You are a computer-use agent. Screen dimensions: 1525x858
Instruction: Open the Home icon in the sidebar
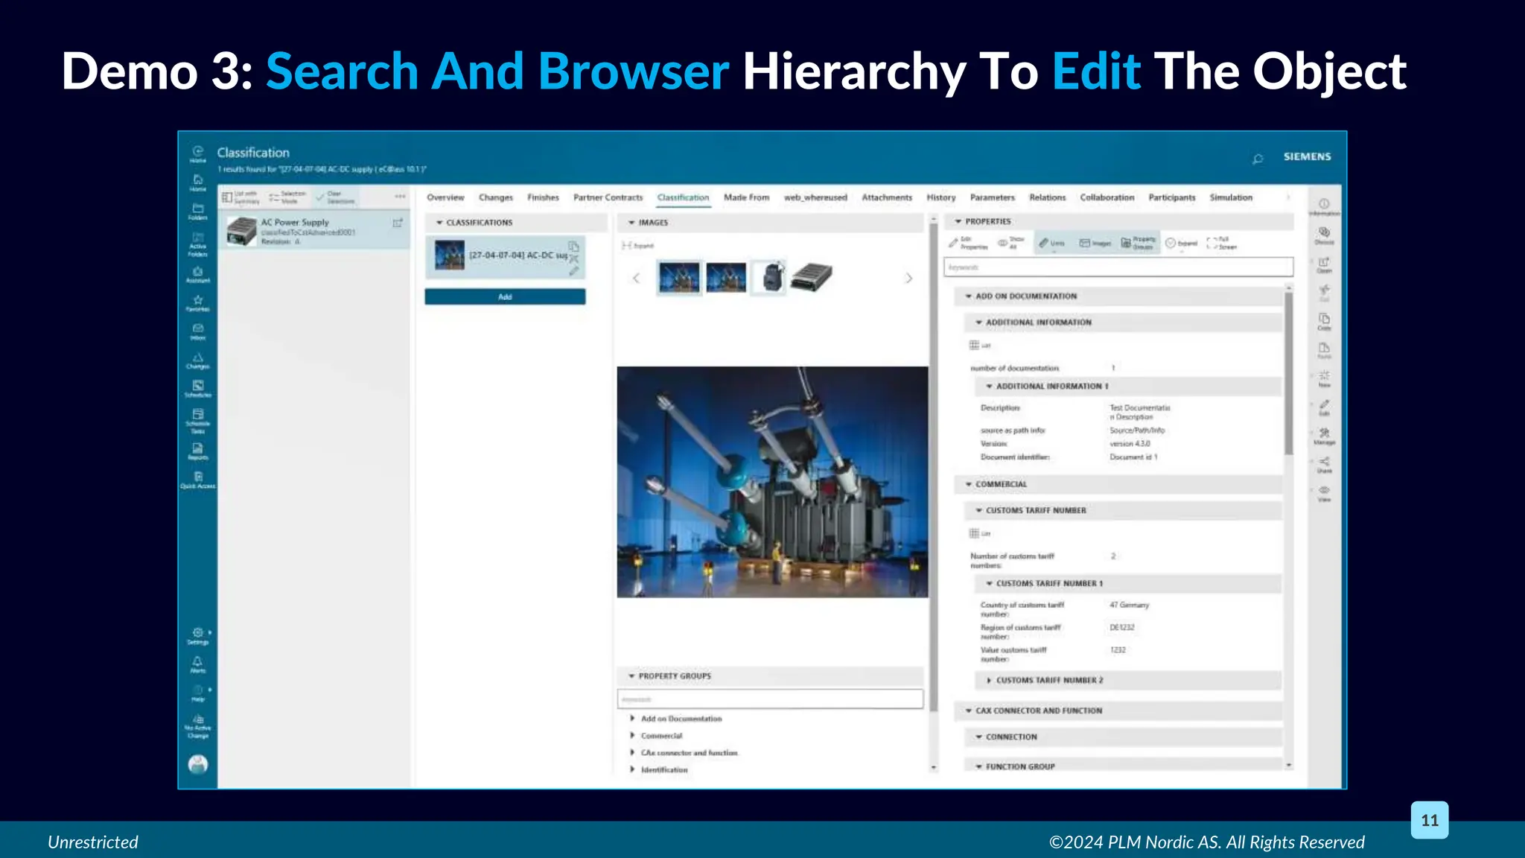[x=198, y=182]
